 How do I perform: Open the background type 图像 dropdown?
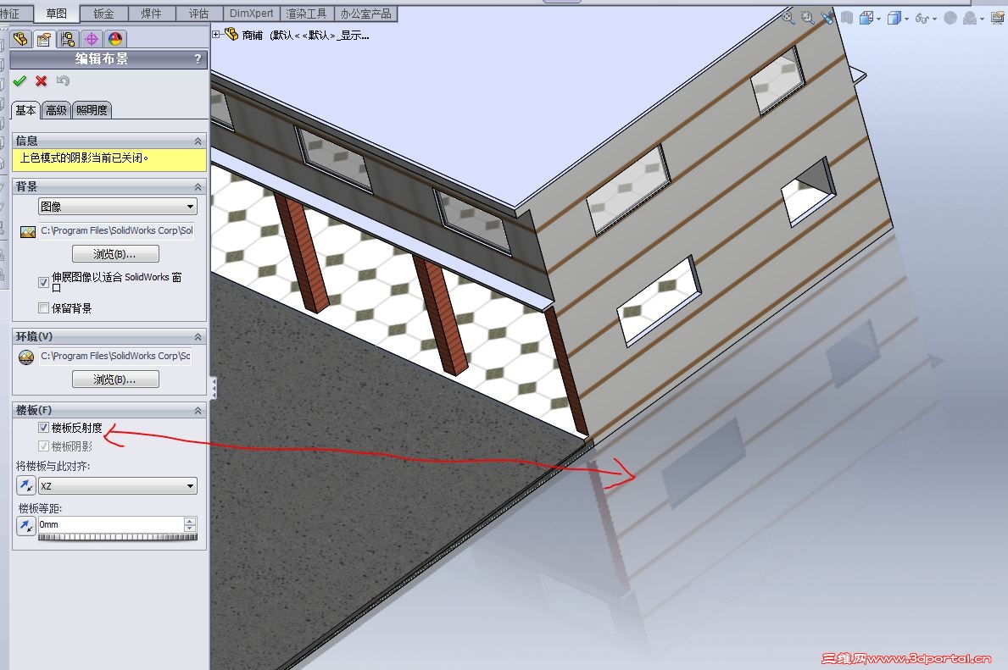point(118,206)
